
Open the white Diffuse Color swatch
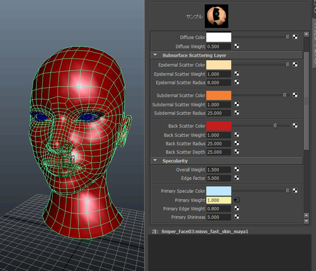click(219, 37)
